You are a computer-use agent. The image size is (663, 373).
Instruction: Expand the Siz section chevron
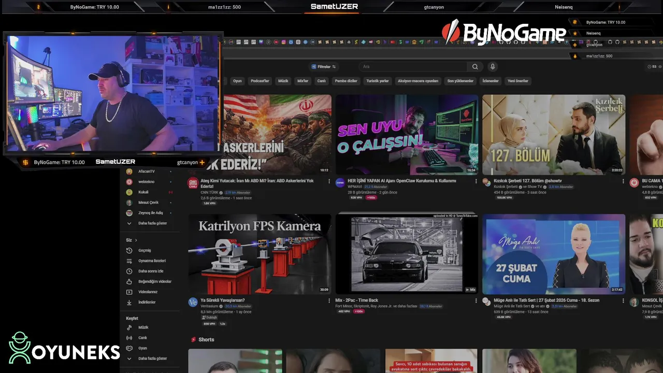[x=136, y=240]
